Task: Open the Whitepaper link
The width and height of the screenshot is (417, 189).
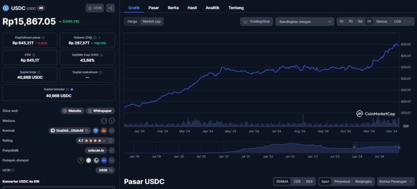Action: 100,111
